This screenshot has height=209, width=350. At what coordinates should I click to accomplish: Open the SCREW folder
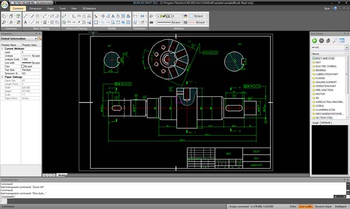320,106
